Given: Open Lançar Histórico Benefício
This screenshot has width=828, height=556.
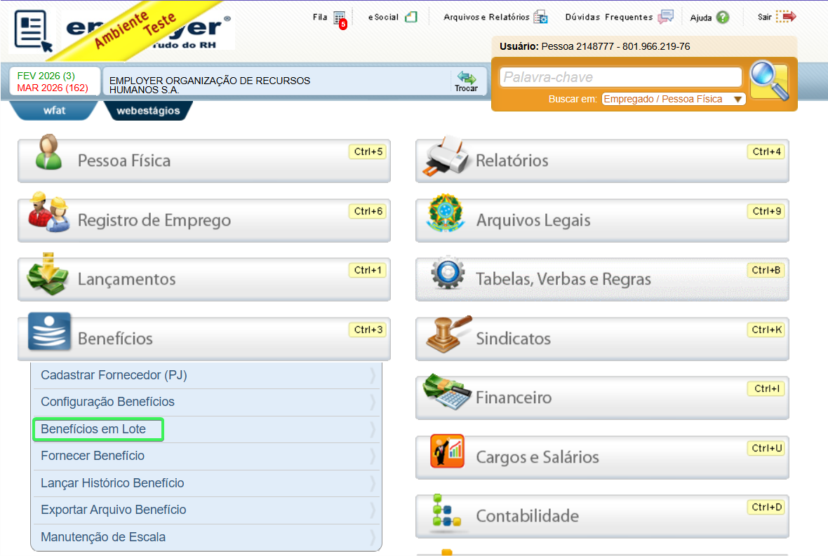Looking at the screenshot, I should coord(206,483).
